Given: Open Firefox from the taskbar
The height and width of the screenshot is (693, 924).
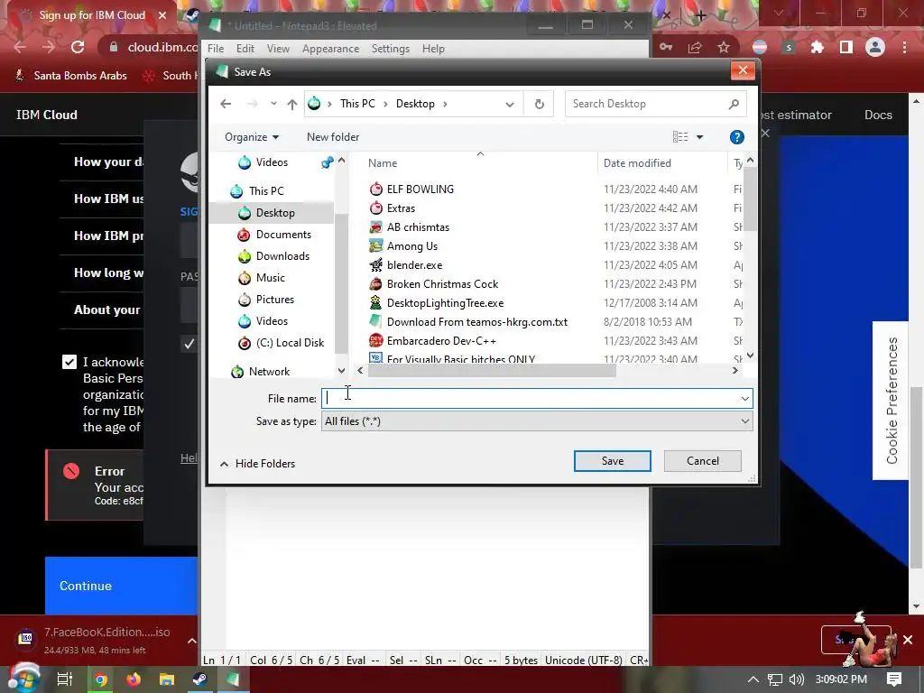Looking at the screenshot, I should 134,679.
